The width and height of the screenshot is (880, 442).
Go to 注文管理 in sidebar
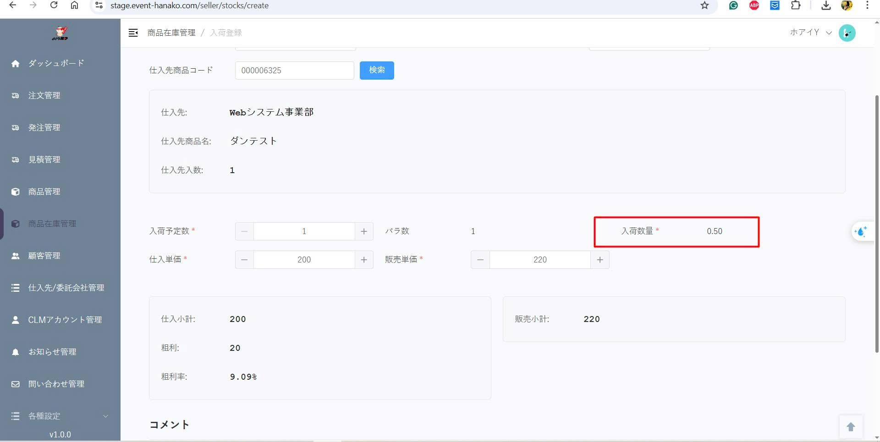point(44,95)
